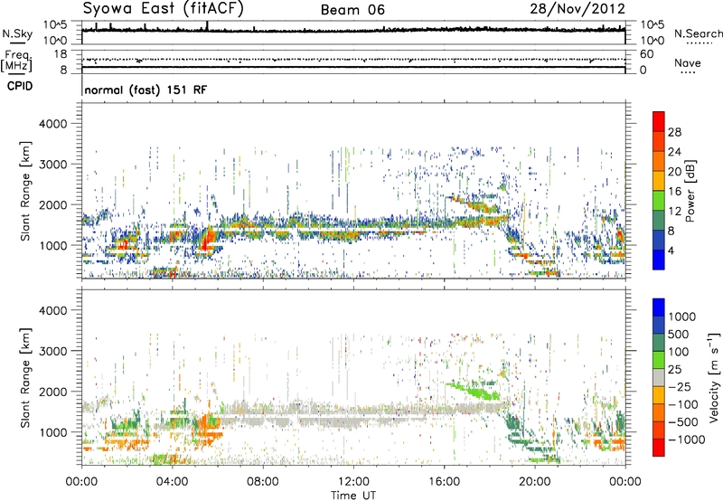Viewport: 723px width, 501px height.
Task: Click the noise sky trace line
Action: click(x=353, y=30)
